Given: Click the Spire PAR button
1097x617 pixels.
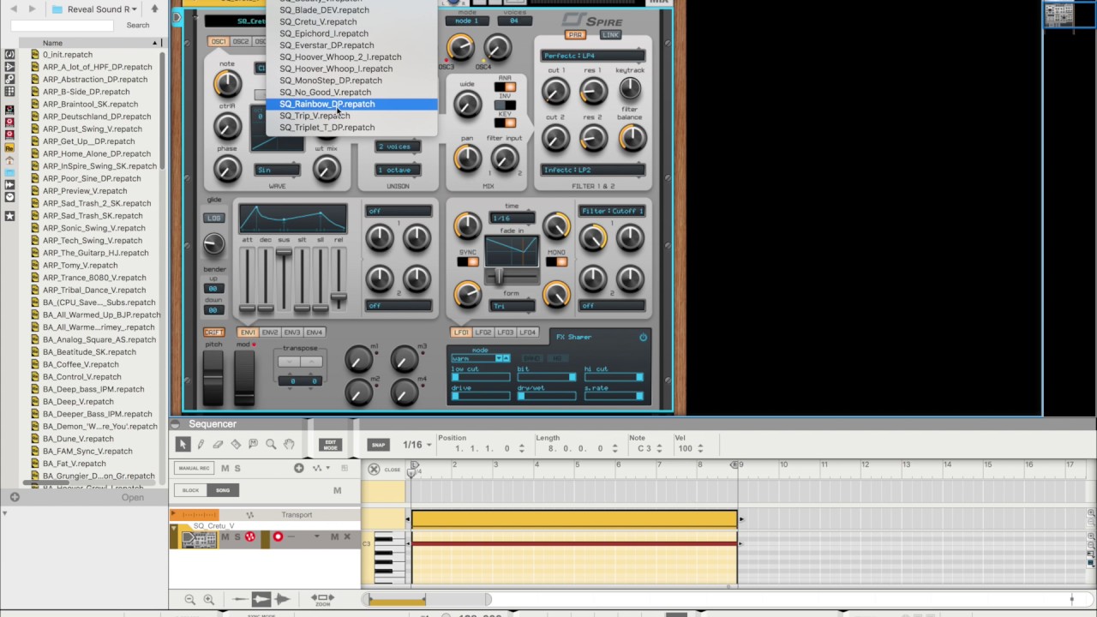Looking at the screenshot, I should 575,35.
